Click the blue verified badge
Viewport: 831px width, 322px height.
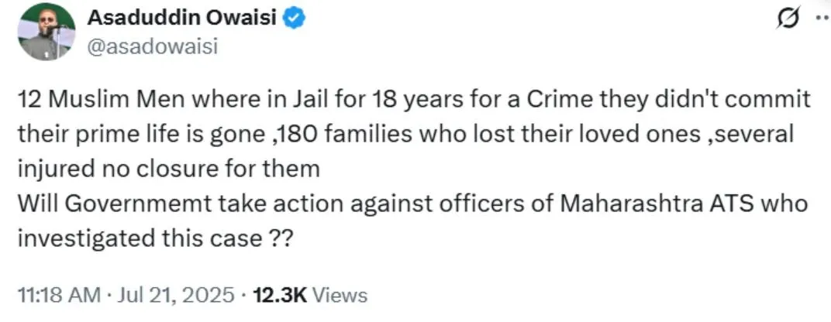(294, 20)
